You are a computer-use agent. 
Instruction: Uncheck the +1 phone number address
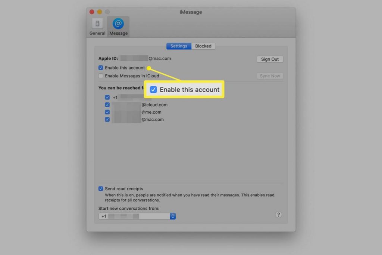coord(107,97)
